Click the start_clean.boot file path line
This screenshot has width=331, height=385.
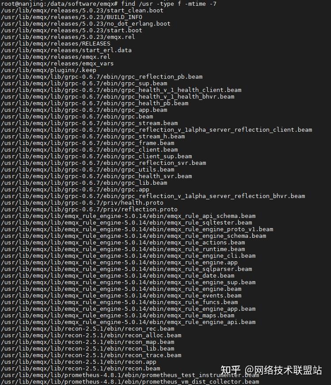pos(82,10)
